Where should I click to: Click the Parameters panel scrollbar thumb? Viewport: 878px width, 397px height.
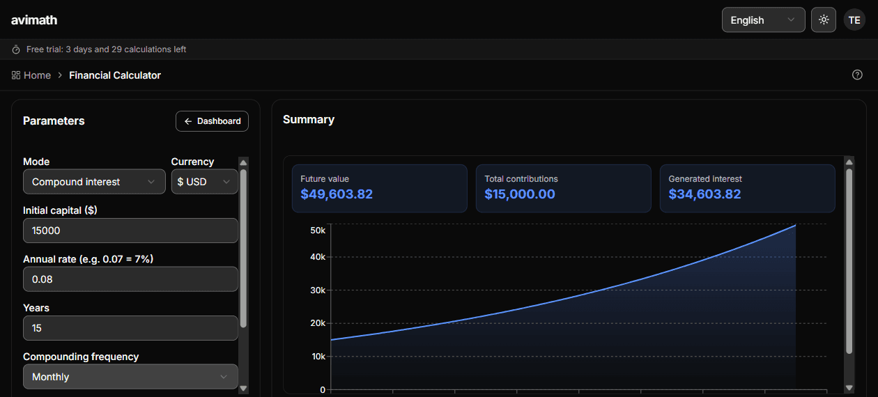click(x=243, y=247)
